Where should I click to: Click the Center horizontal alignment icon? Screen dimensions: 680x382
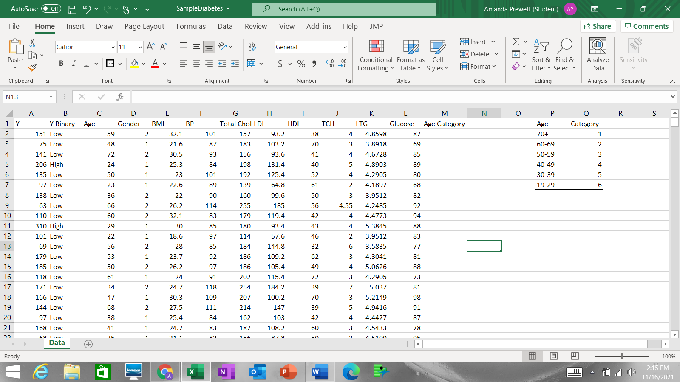pos(196,64)
